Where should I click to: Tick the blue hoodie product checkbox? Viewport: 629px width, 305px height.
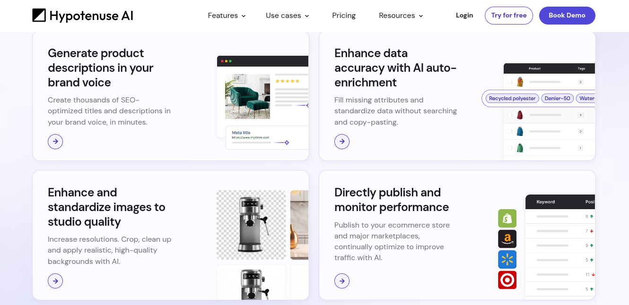pos(510,131)
